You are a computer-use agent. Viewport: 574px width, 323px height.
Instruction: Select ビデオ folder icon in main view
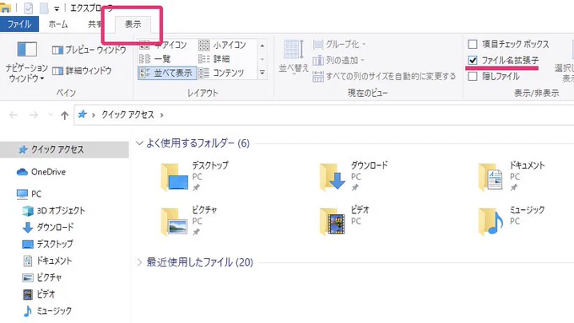(333, 222)
